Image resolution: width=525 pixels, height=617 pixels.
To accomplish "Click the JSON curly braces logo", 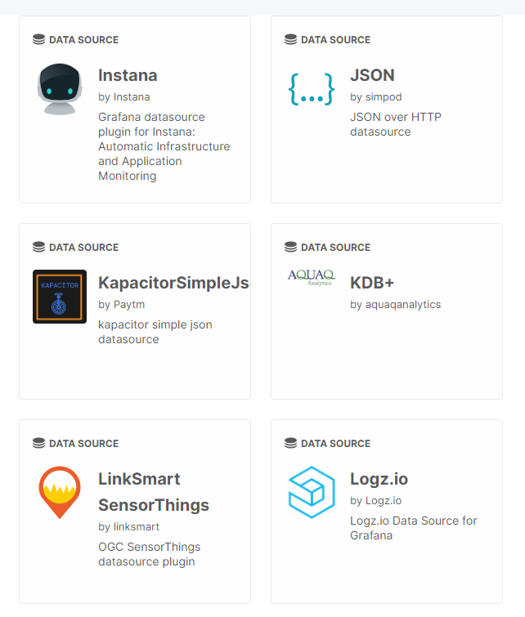I will pos(312,89).
